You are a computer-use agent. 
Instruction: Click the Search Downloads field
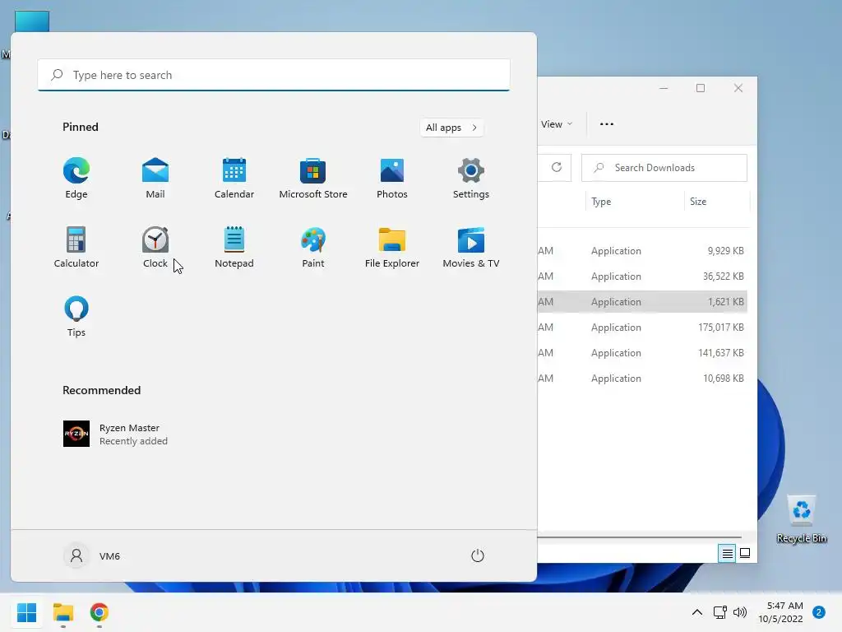tap(664, 168)
